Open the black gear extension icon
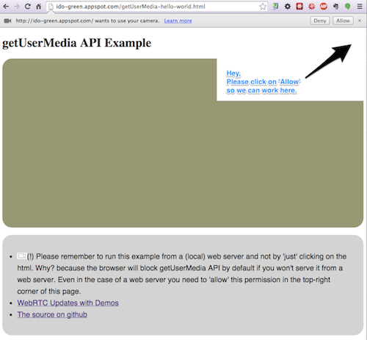This screenshot has height=340, width=367. [x=288, y=7]
